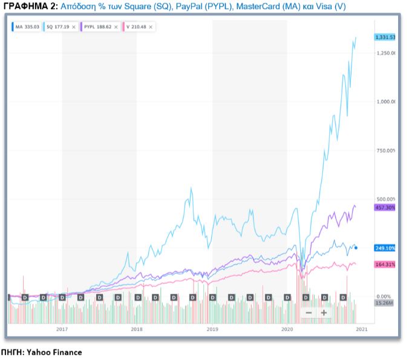Click the 500.00% axis value

point(386,199)
